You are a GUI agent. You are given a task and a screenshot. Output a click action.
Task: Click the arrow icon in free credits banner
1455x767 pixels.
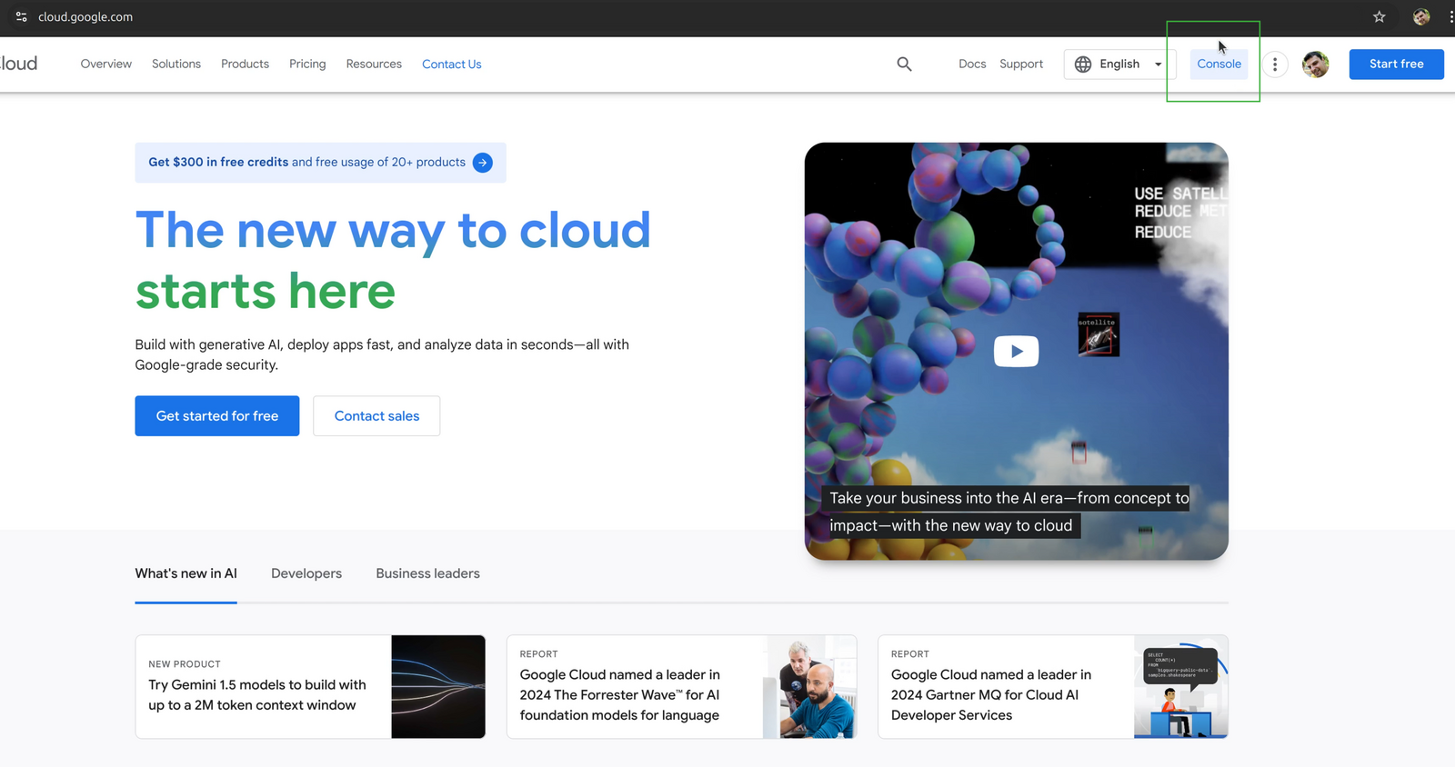pyautogui.click(x=483, y=163)
